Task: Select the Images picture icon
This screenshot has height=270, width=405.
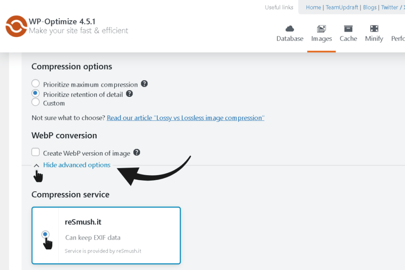Action: (321, 28)
